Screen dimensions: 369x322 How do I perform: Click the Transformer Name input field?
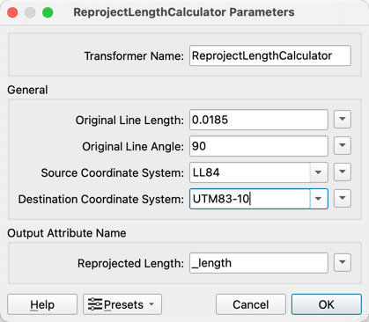pos(270,55)
